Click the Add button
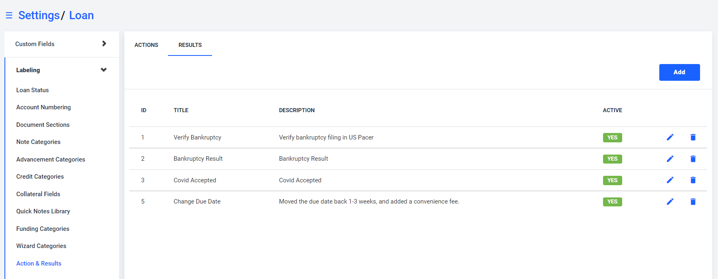Image resolution: width=718 pixels, height=279 pixels. (679, 72)
